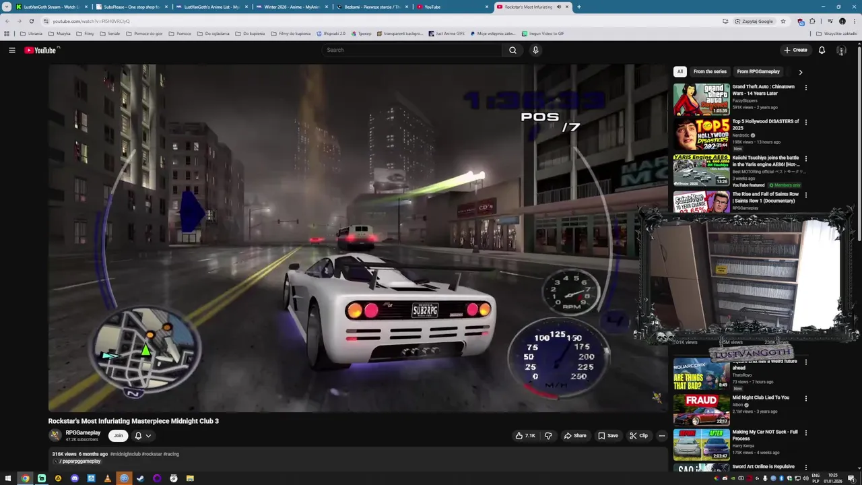Screen dimensions: 862x485
Task: Open File Explorer from the taskbar
Action: (x=190, y=478)
